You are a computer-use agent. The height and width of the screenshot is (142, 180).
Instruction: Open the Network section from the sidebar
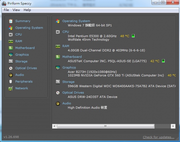pos(21,88)
